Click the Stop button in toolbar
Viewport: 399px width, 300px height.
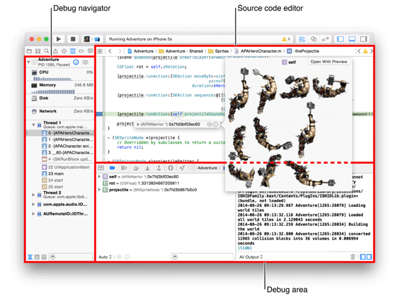pos(73,39)
